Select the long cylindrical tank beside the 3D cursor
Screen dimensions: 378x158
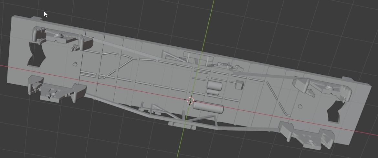(208, 108)
